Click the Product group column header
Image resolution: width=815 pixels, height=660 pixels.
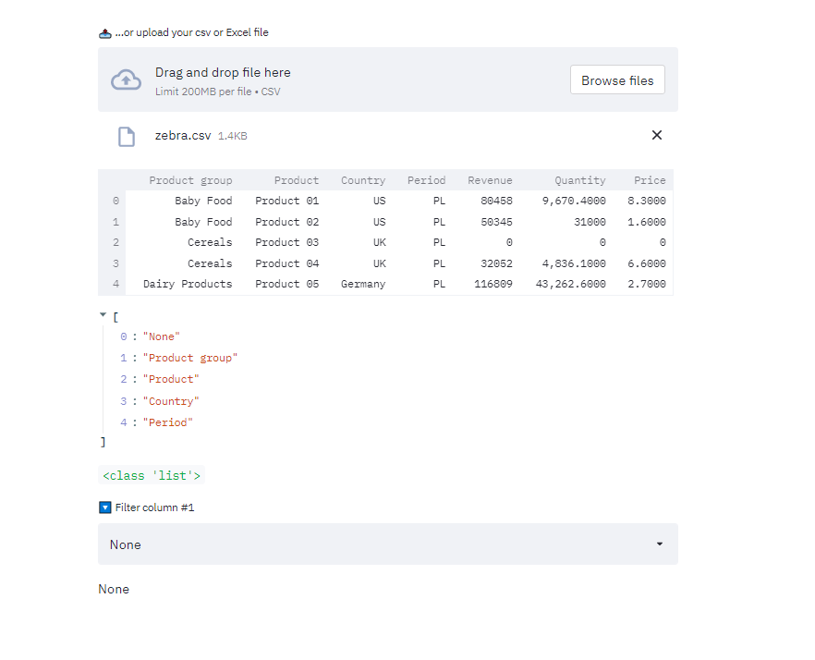(190, 180)
